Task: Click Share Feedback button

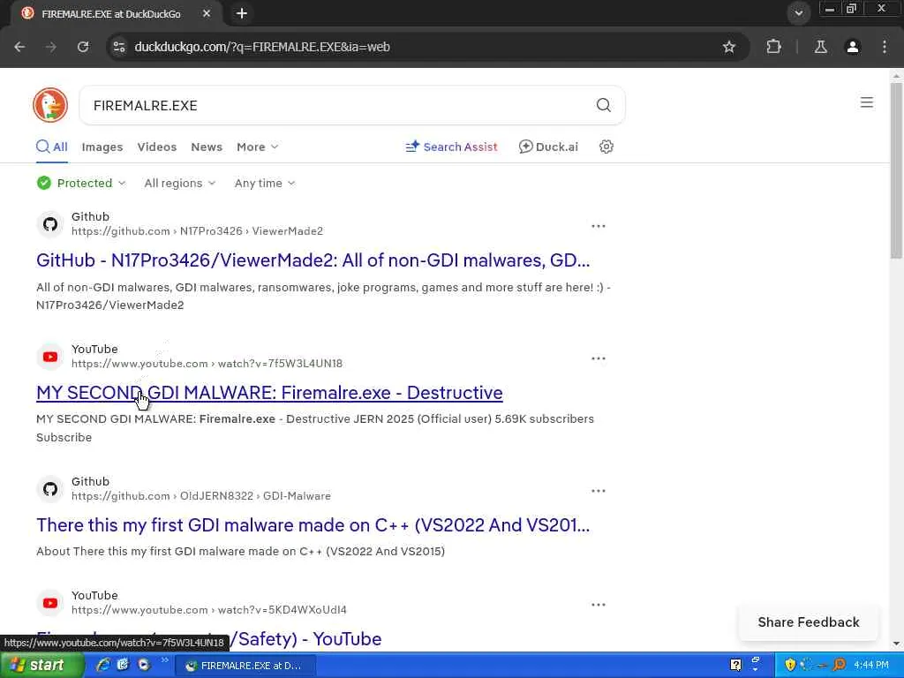Action: point(809,622)
